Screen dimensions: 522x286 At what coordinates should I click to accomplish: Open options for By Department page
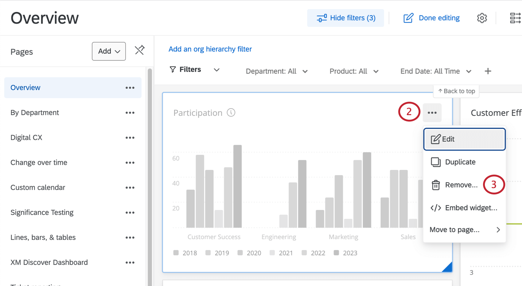click(130, 113)
